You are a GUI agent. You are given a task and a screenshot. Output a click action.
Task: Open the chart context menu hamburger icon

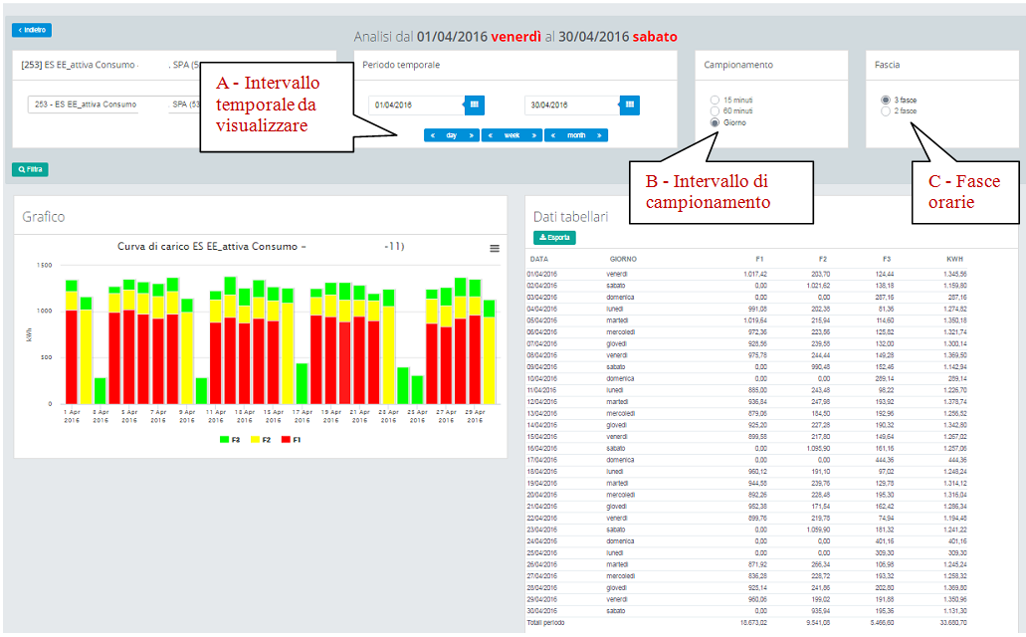pos(495,249)
